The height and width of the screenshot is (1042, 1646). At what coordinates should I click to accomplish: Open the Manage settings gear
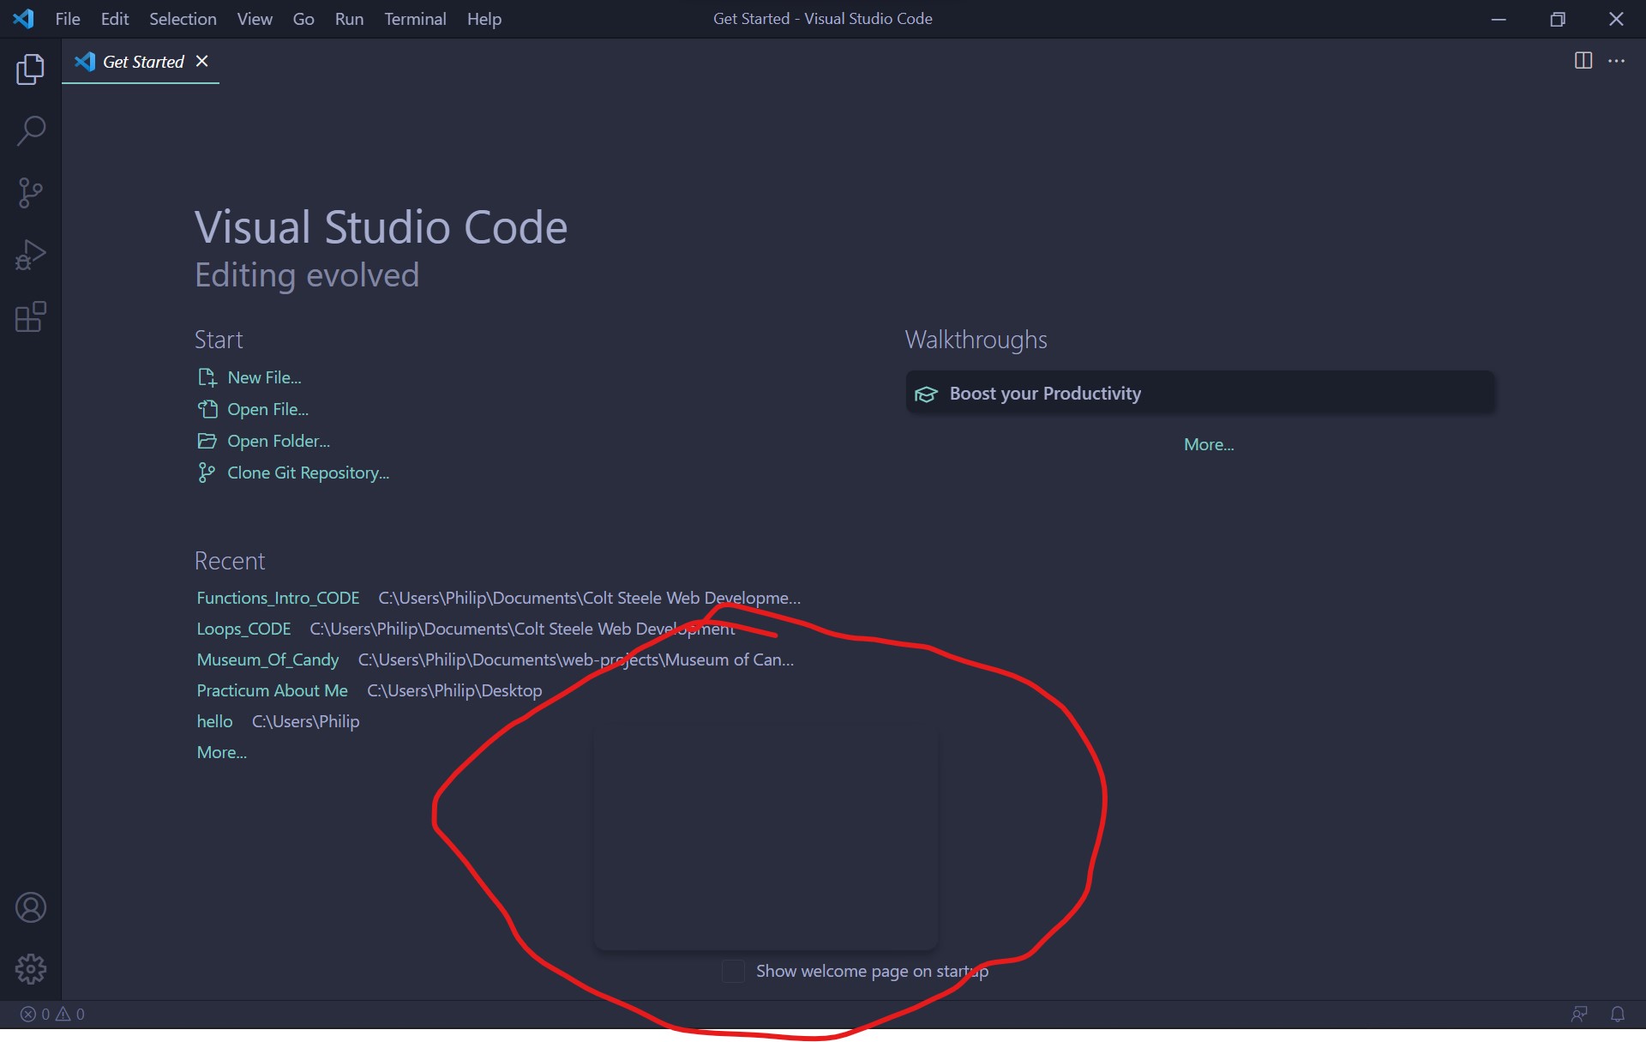31,968
